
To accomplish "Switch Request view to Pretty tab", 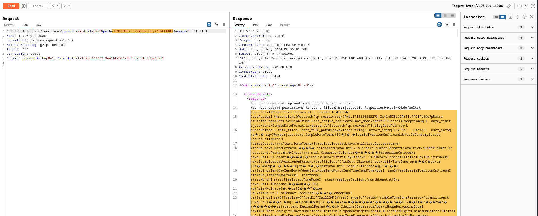I will coord(9,25).
